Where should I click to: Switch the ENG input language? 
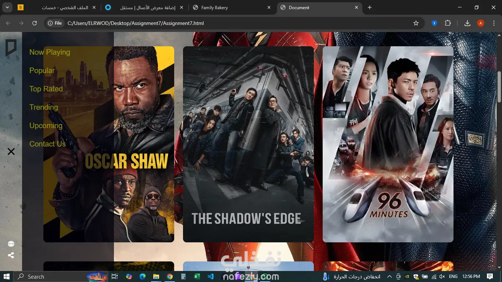pyautogui.click(x=453, y=276)
